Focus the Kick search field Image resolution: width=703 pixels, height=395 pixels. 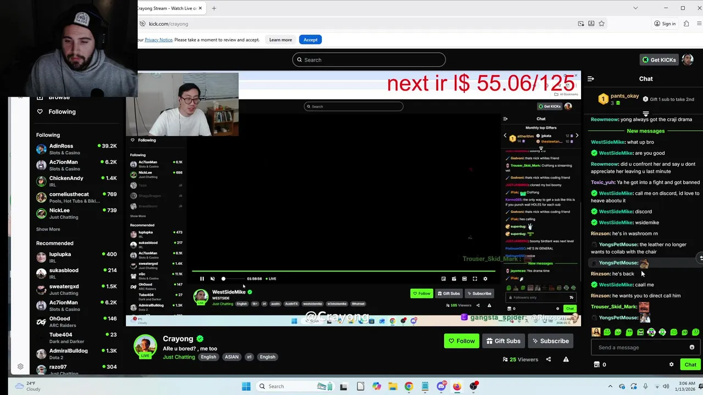369,60
